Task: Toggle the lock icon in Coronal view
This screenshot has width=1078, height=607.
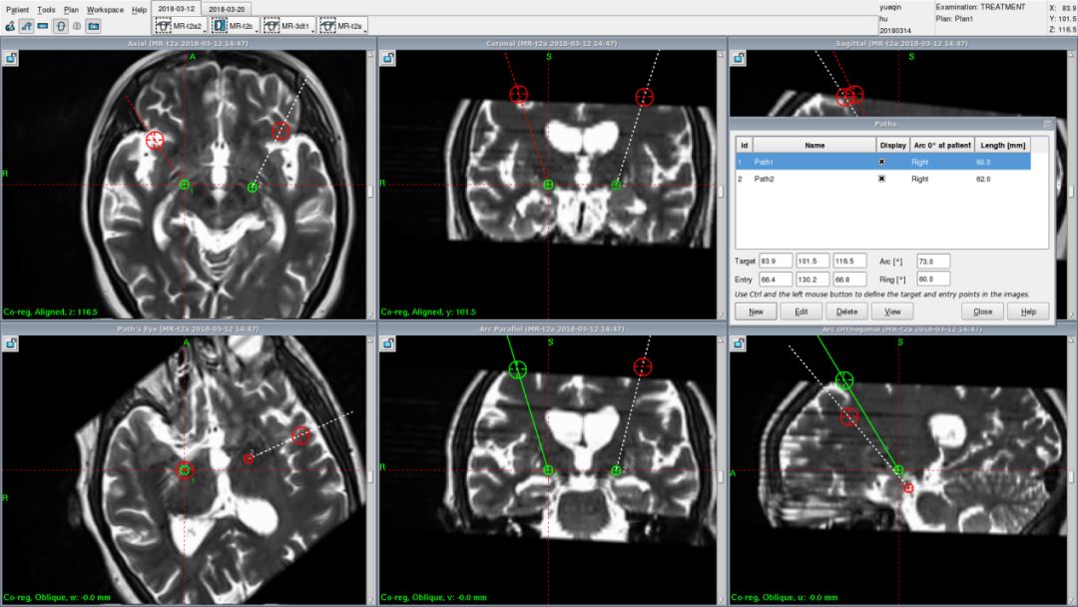Action: point(388,59)
